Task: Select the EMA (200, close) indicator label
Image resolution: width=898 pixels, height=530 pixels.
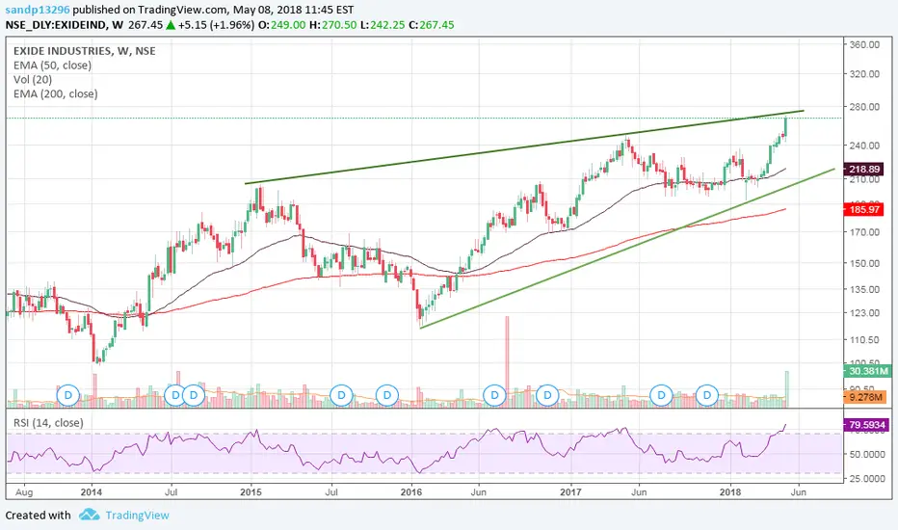Action: click(56, 94)
